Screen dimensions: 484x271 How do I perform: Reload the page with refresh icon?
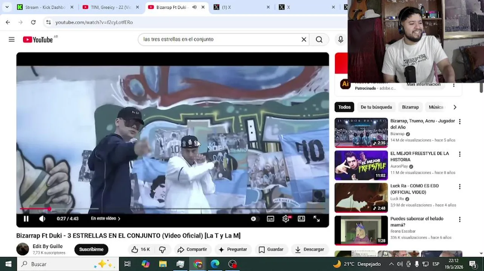(33, 22)
